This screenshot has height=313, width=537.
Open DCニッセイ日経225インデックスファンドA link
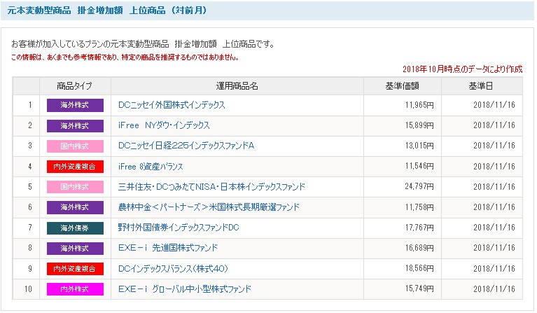tap(186, 146)
